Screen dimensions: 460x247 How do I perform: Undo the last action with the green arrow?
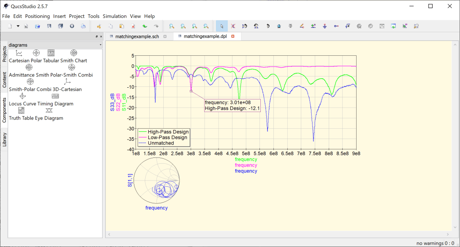point(145,26)
